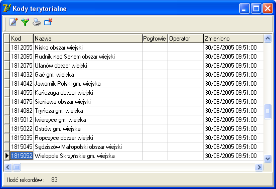Open the filter funnel tool
This screenshot has height=189, width=276.
pos(25,22)
